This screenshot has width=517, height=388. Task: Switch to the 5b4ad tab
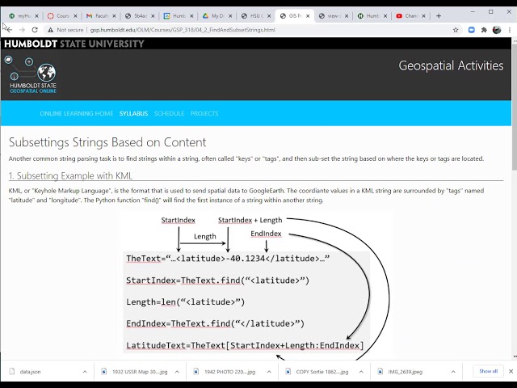pyautogui.click(x=140, y=16)
